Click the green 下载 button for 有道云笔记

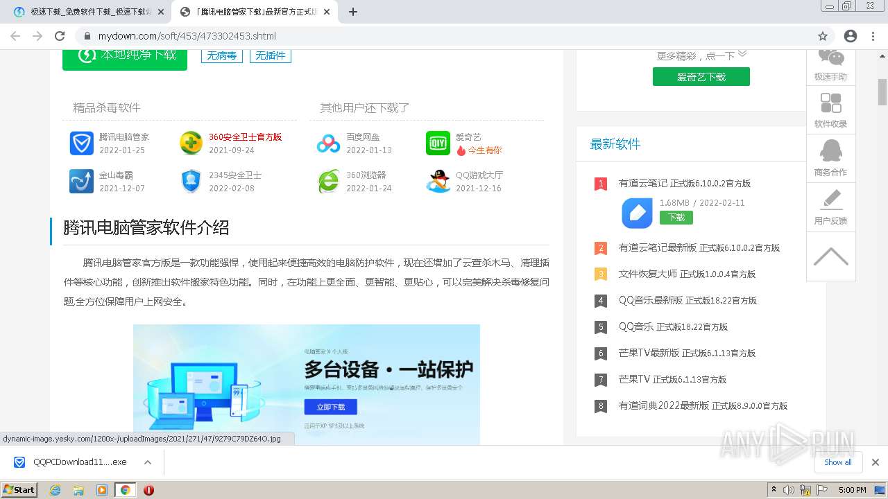[x=676, y=217]
